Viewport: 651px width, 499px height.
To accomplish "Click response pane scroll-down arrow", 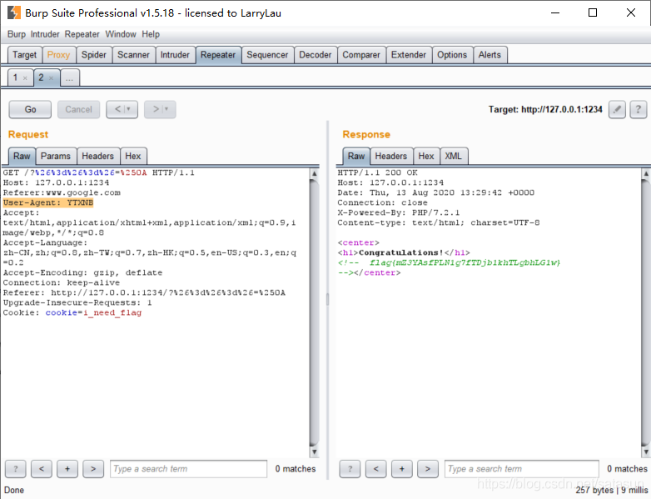I will pyautogui.click(x=646, y=452).
